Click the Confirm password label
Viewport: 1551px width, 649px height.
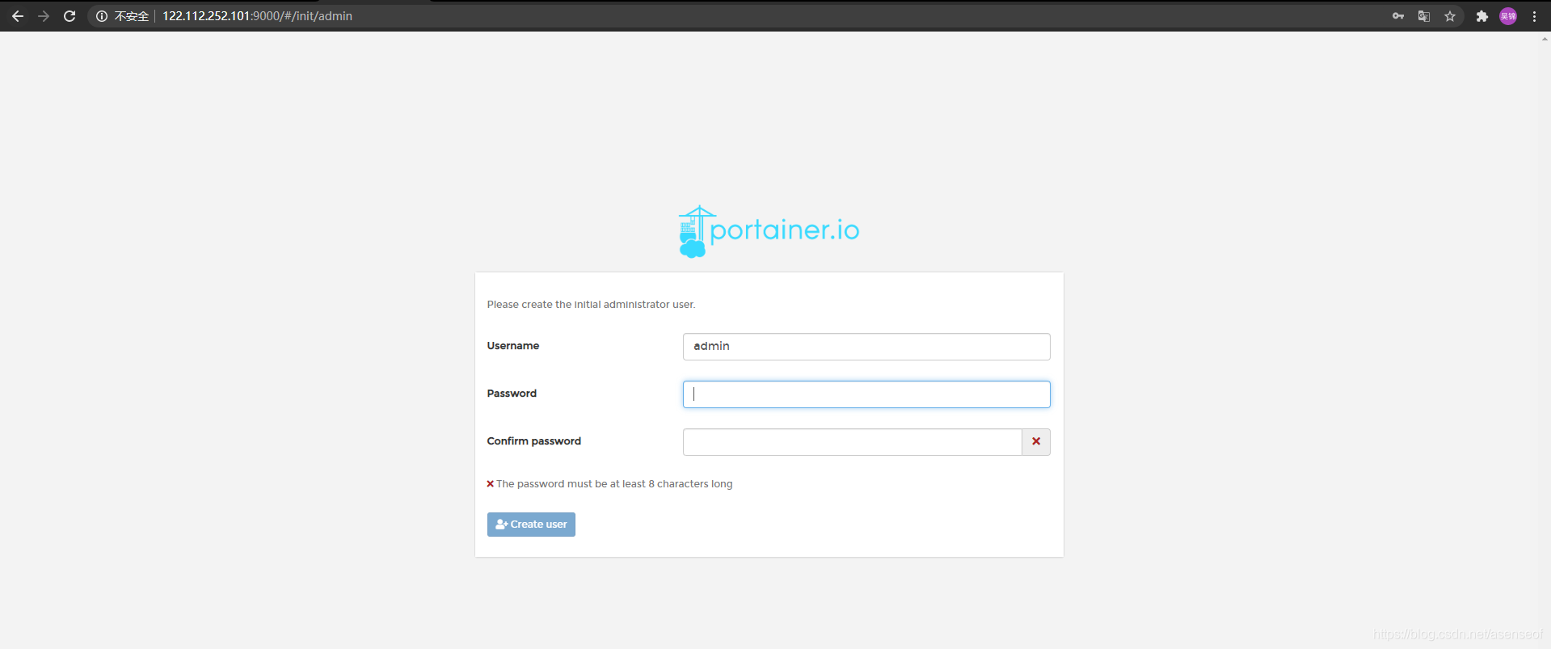tap(534, 441)
